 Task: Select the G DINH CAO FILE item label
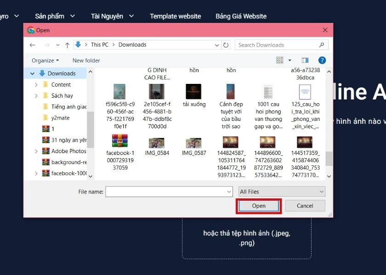(157, 74)
